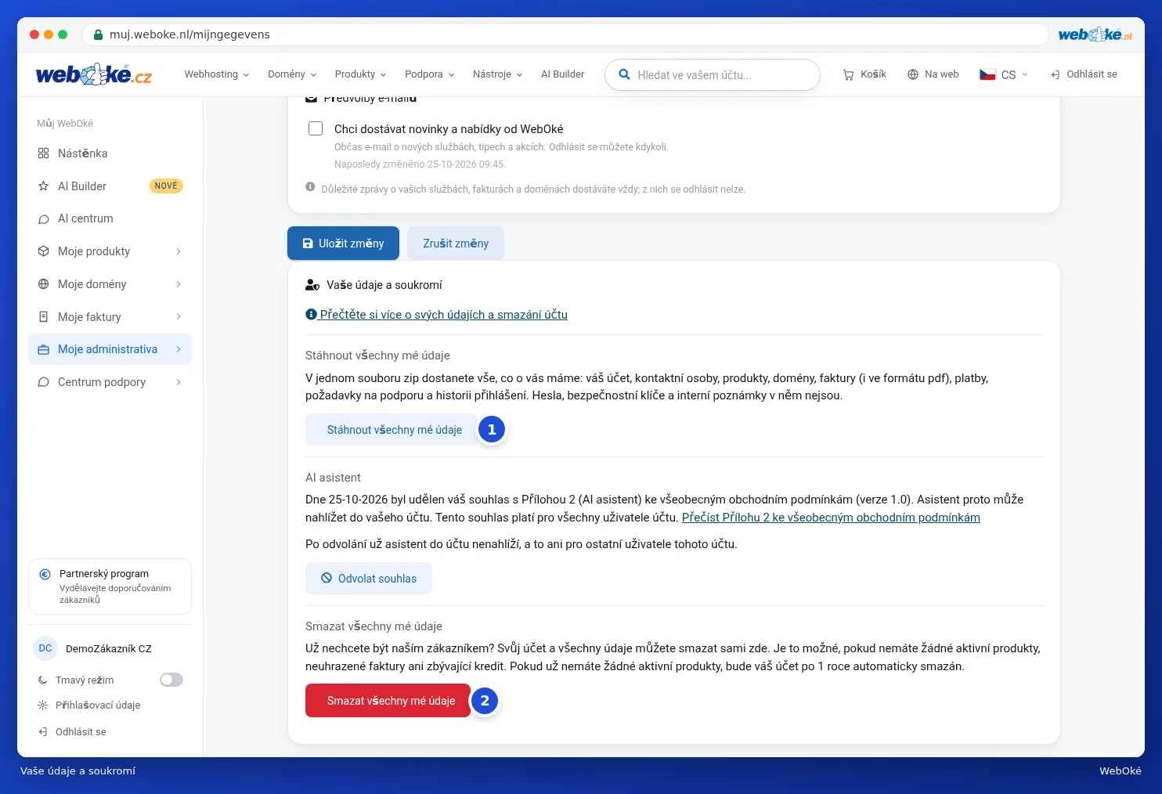Click the search magnifier icon
Viewport: 1162px width, 794px height.
tap(624, 74)
